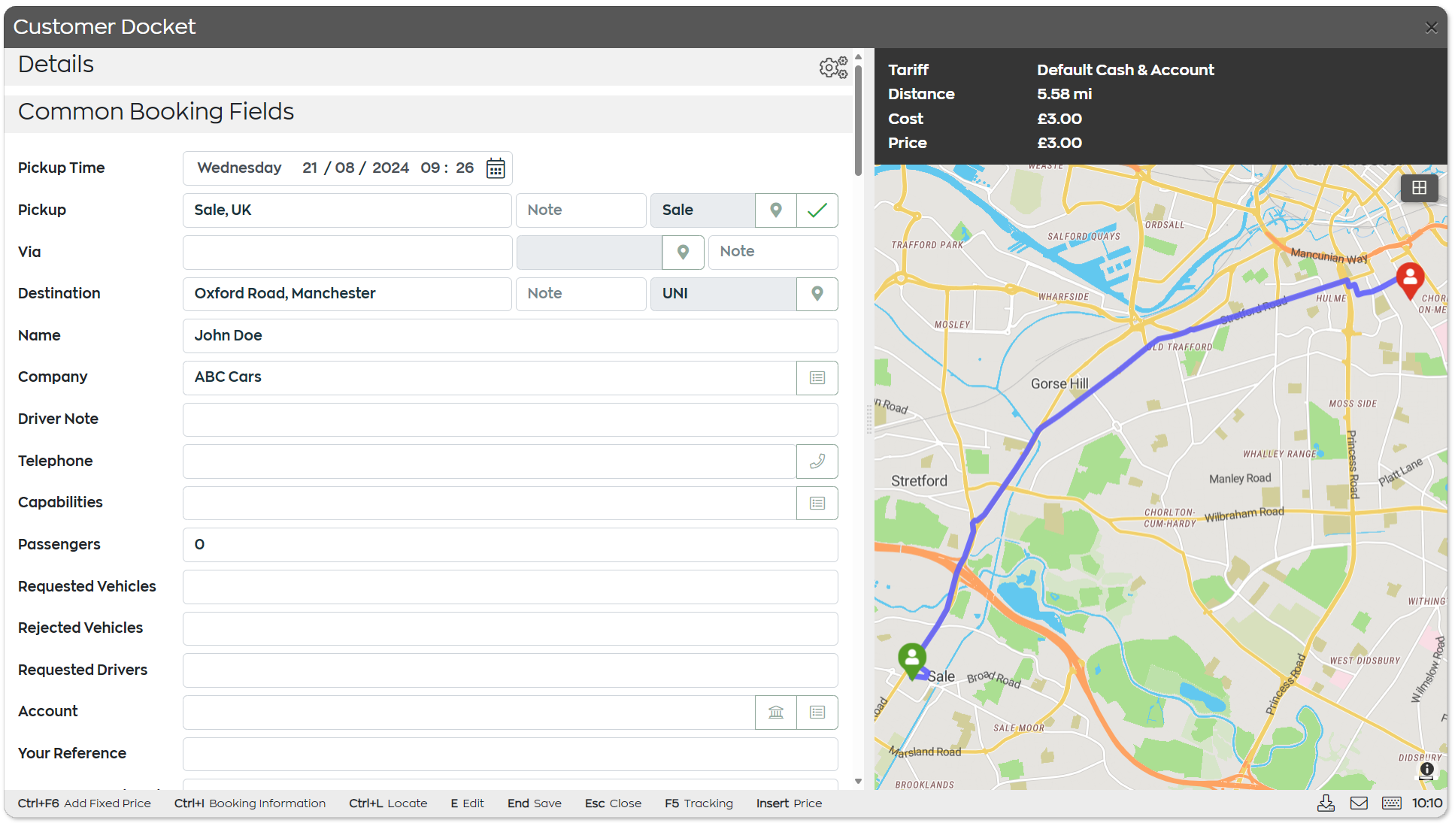Image resolution: width=1455 pixels, height=823 pixels.
Task: Click the Via note field
Action: click(x=773, y=253)
